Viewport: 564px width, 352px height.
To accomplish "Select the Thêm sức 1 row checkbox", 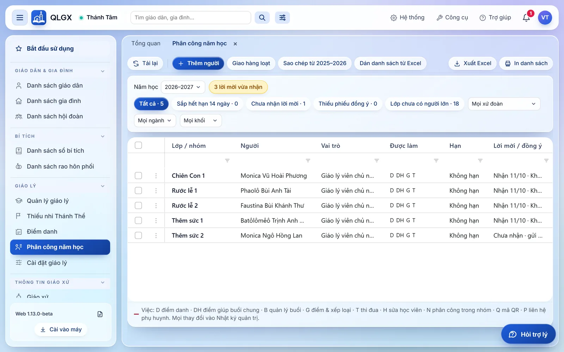I will (x=138, y=220).
